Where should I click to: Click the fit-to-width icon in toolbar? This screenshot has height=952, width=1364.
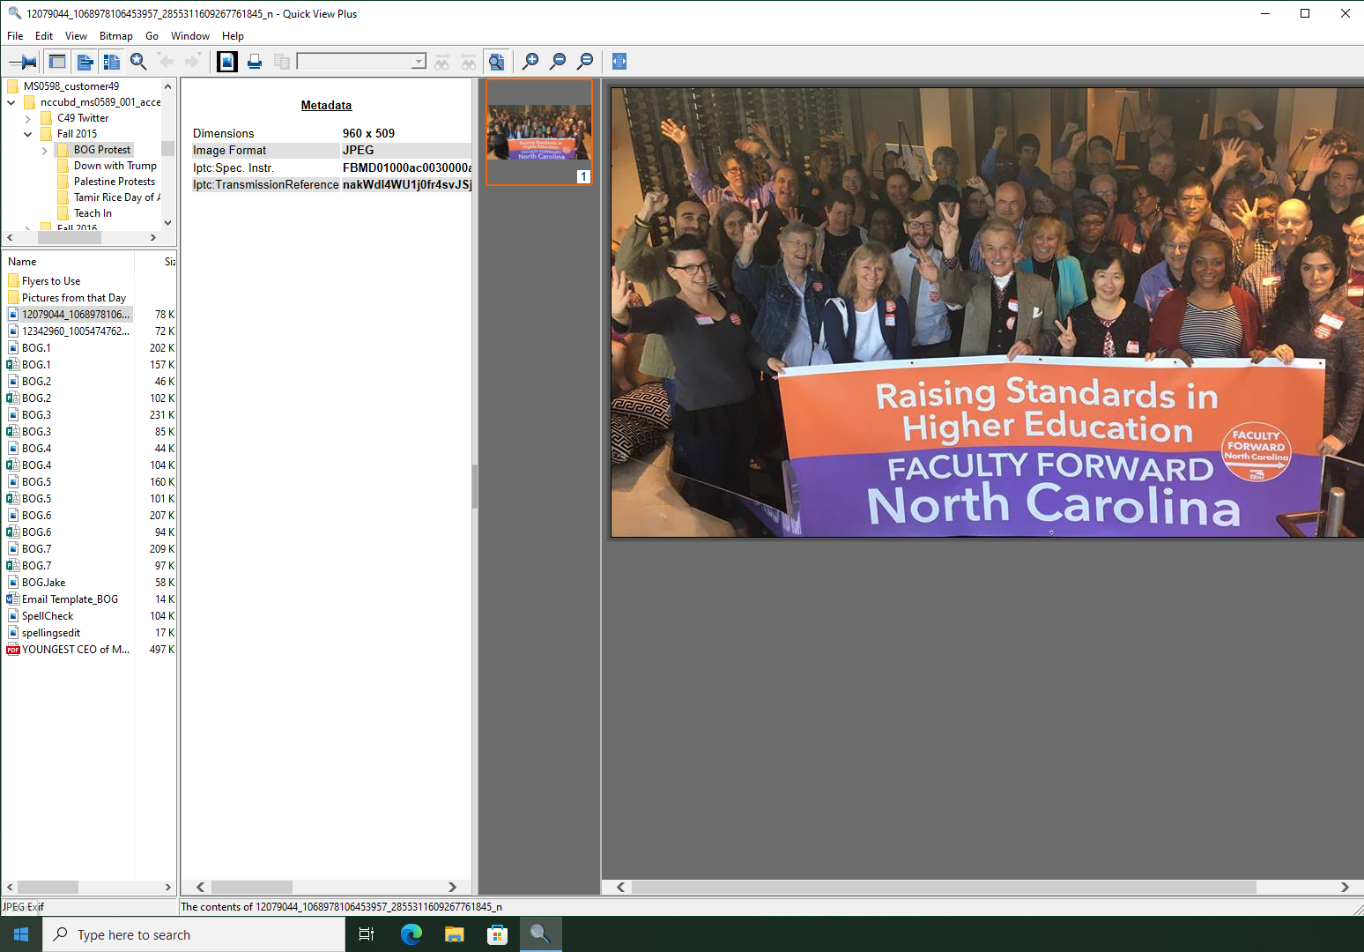coord(619,62)
